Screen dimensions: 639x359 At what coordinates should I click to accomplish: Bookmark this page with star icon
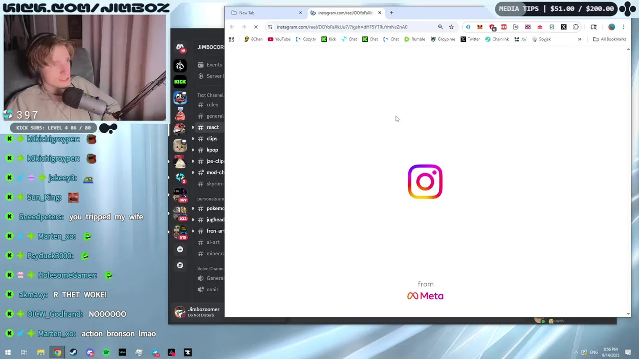point(451,27)
